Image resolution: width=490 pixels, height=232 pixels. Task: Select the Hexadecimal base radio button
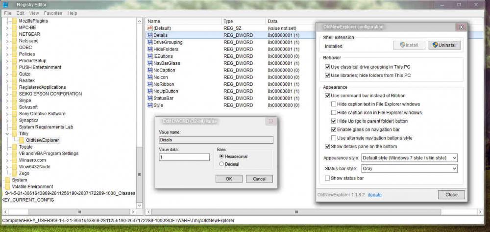[221, 156]
